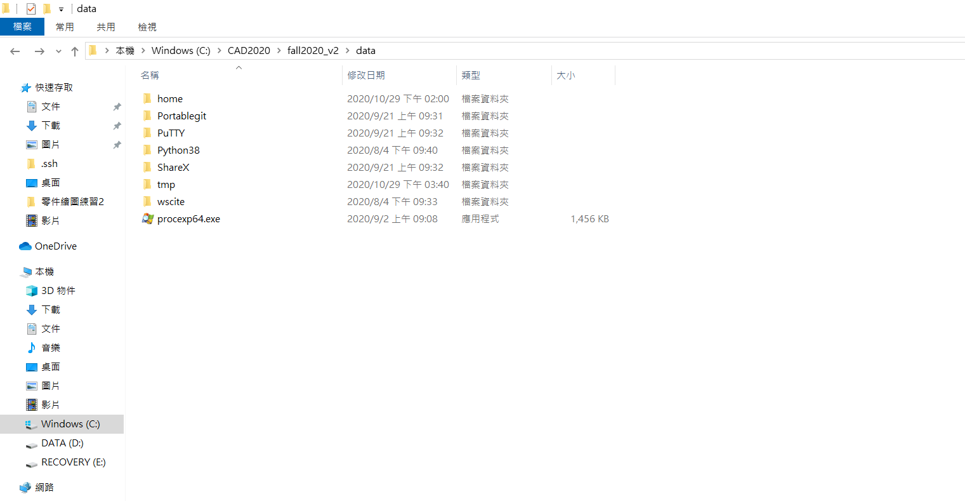Click Windows (C:) in the address breadcrumb

181,51
